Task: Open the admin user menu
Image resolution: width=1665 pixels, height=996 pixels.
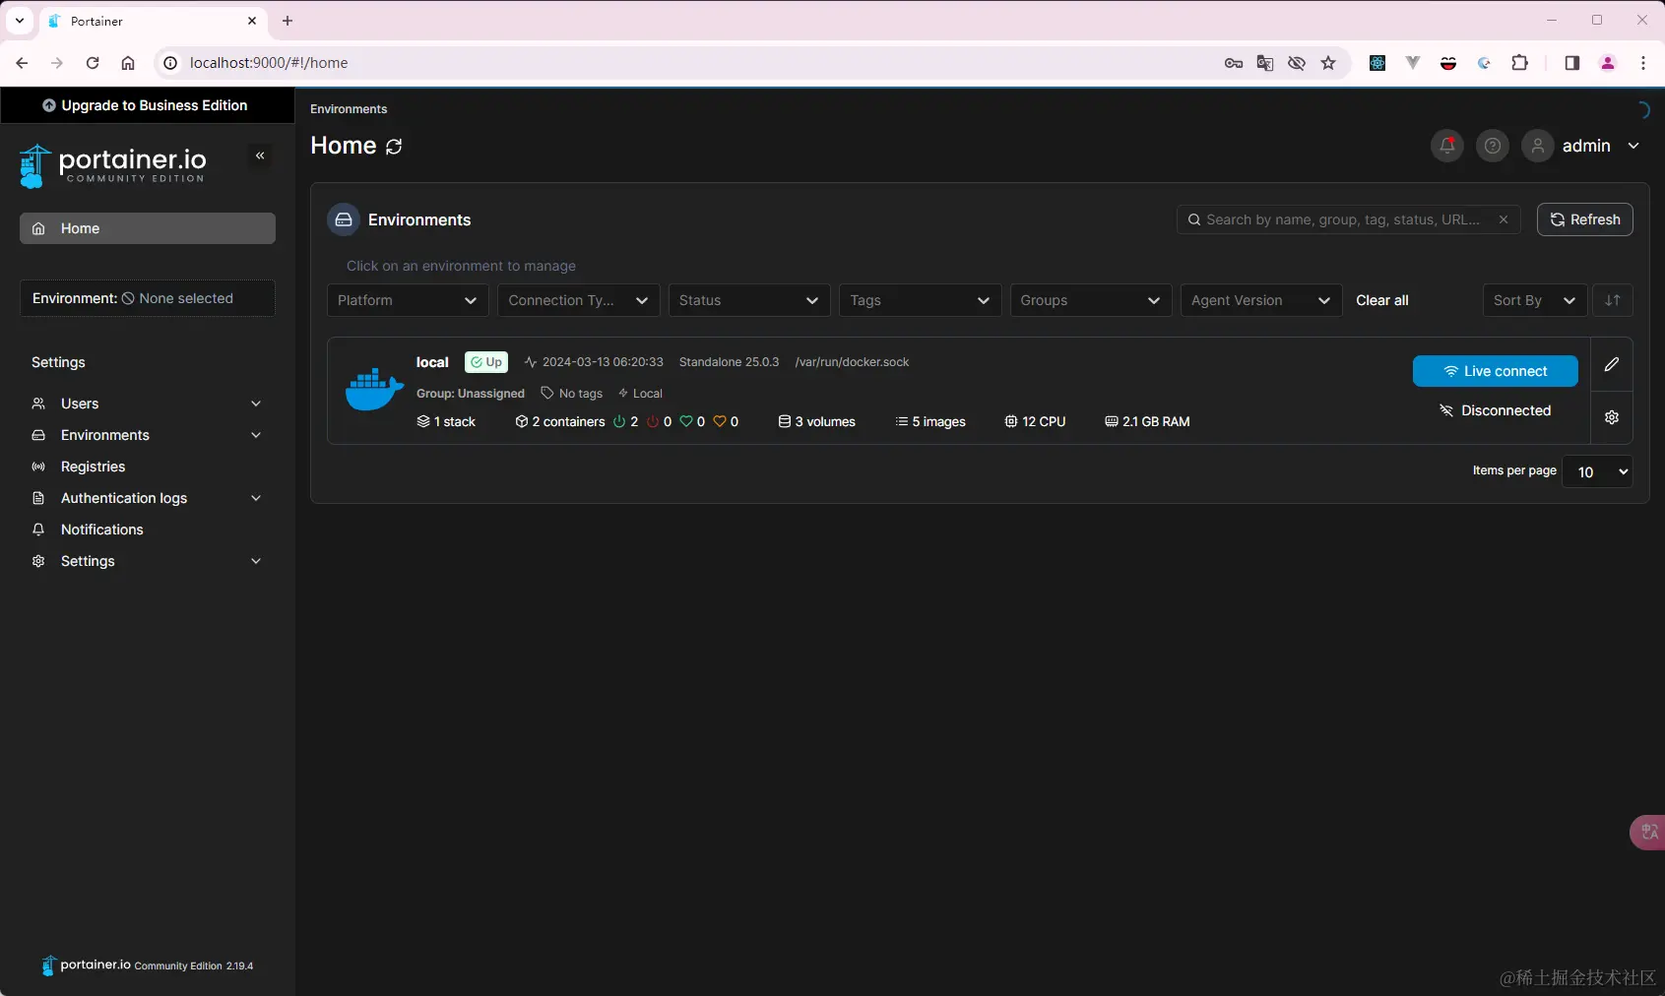Action: [1582, 146]
